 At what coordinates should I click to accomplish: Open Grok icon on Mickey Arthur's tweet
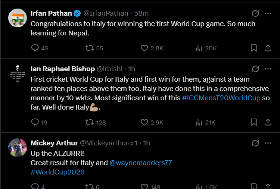click(x=255, y=143)
